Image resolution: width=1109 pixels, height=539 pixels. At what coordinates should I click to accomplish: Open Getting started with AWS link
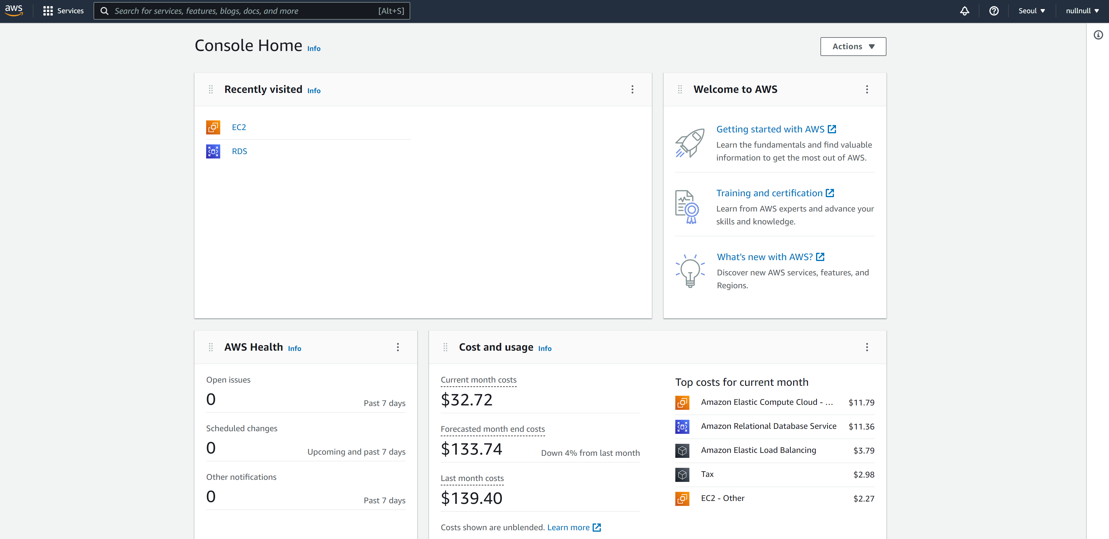tap(776, 129)
